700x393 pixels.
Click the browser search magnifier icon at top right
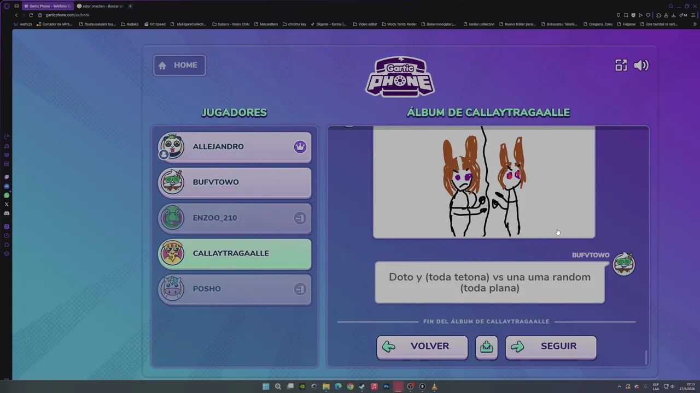pos(671,6)
